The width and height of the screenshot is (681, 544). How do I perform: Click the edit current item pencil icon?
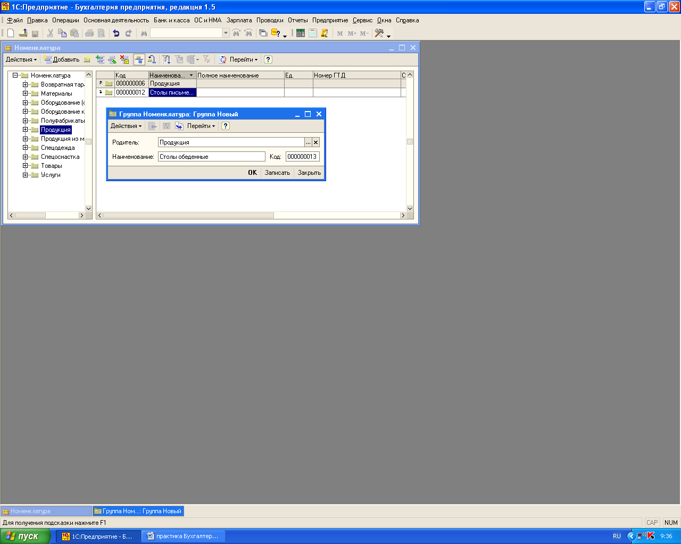click(112, 59)
